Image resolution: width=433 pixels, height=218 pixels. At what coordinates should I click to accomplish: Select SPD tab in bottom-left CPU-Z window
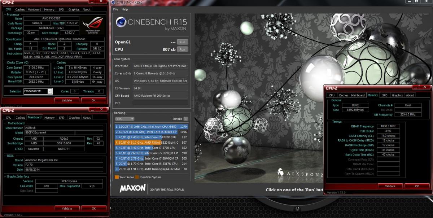point(62,117)
